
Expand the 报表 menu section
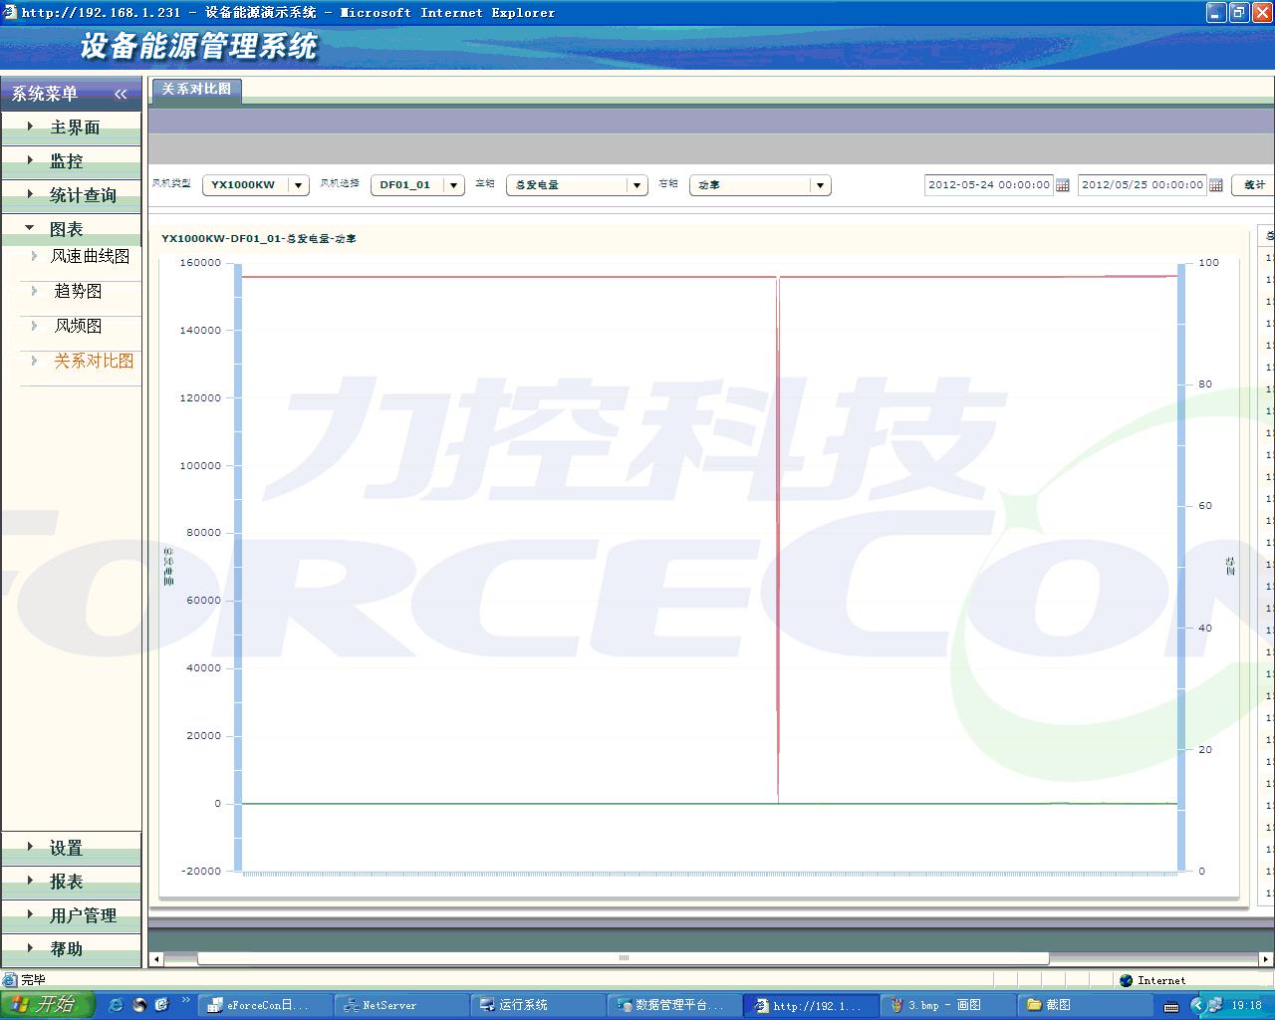coord(71,882)
